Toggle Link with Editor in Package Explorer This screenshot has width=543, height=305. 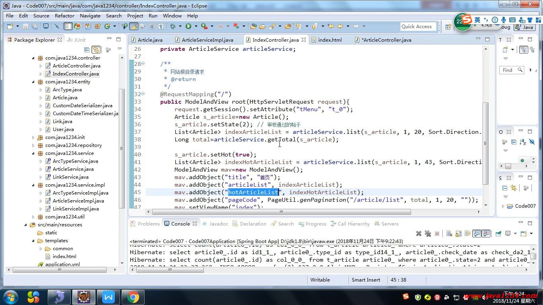pos(96,50)
